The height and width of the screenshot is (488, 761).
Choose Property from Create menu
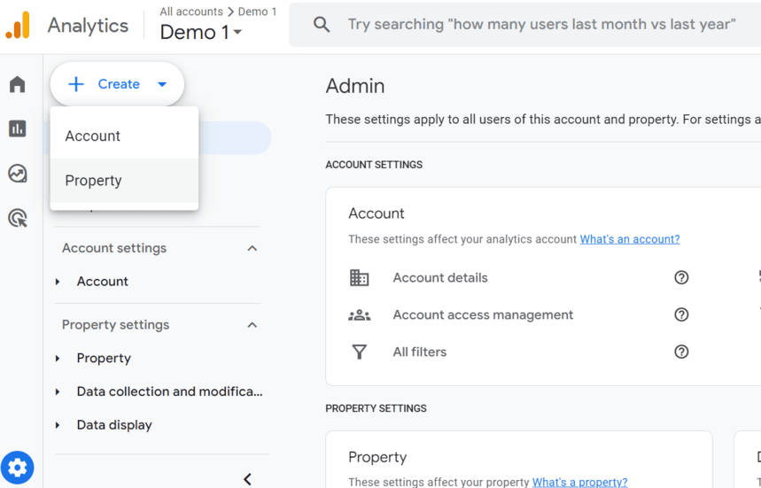[124, 181]
